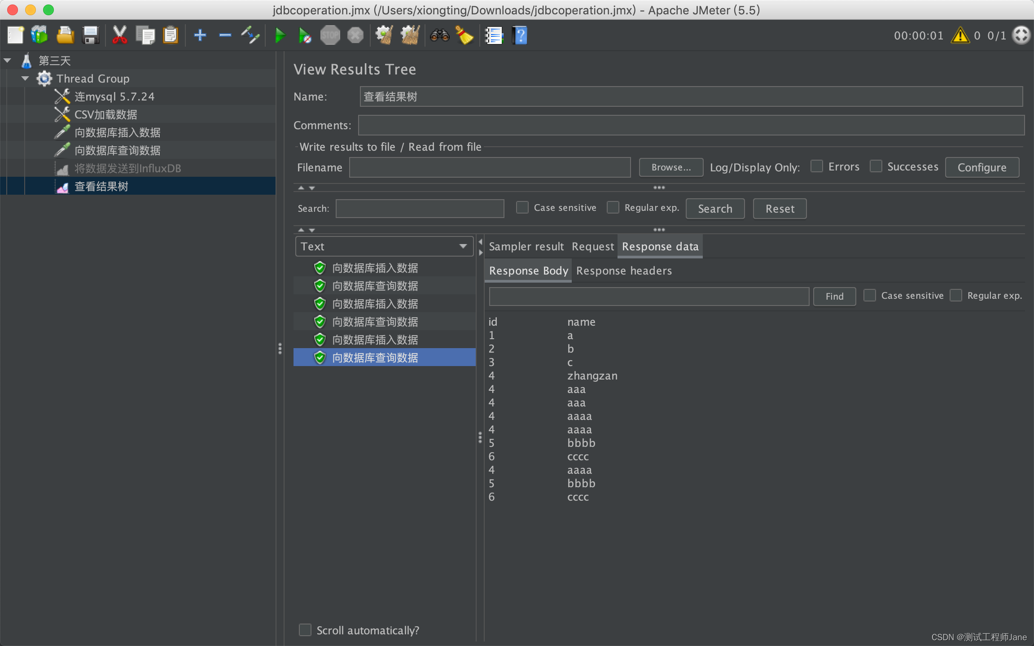This screenshot has height=646, width=1034.
Task: Click the Stop test icon
Action: click(330, 34)
